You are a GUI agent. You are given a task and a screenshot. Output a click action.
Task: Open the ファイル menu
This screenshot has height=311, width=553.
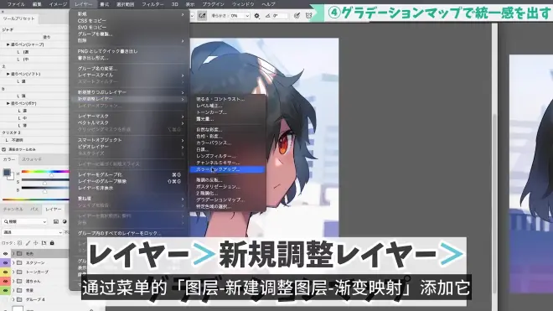coord(16,4)
